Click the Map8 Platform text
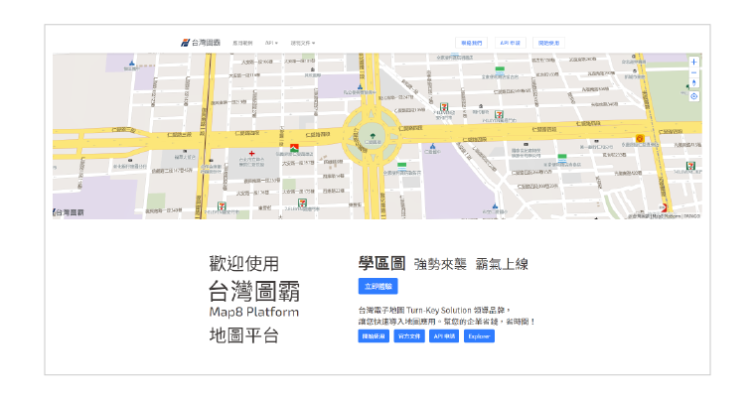 (254, 312)
